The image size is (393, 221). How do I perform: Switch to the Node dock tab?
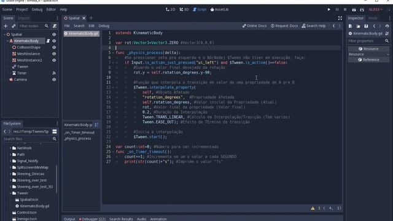tap(373, 18)
